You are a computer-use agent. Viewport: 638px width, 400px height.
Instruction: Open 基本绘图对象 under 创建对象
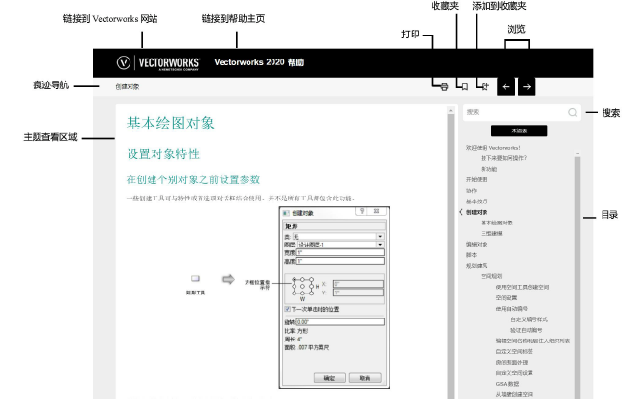497,223
